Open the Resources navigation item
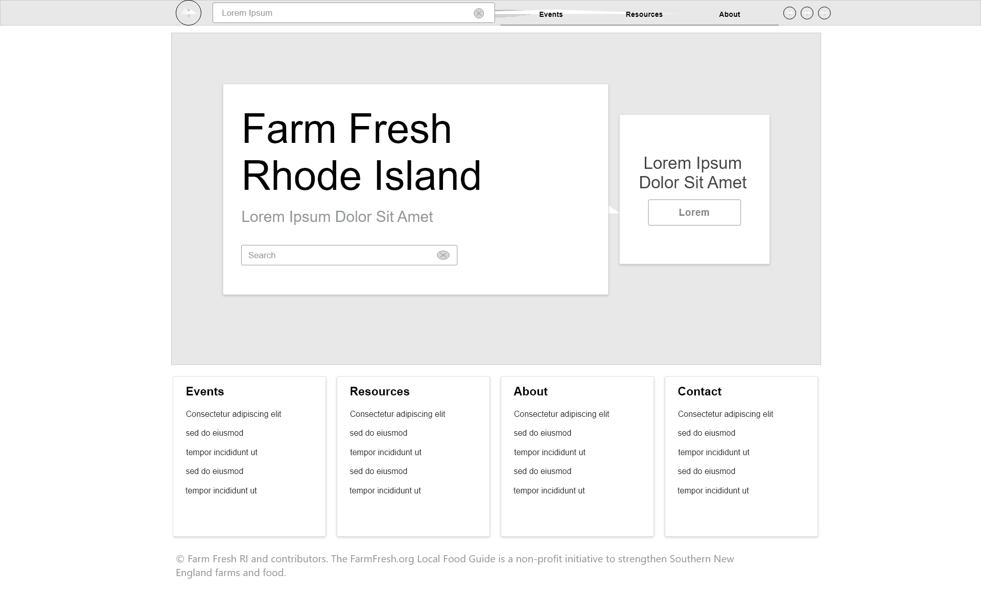Image resolution: width=981 pixels, height=598 pixels. coord(644,14)
